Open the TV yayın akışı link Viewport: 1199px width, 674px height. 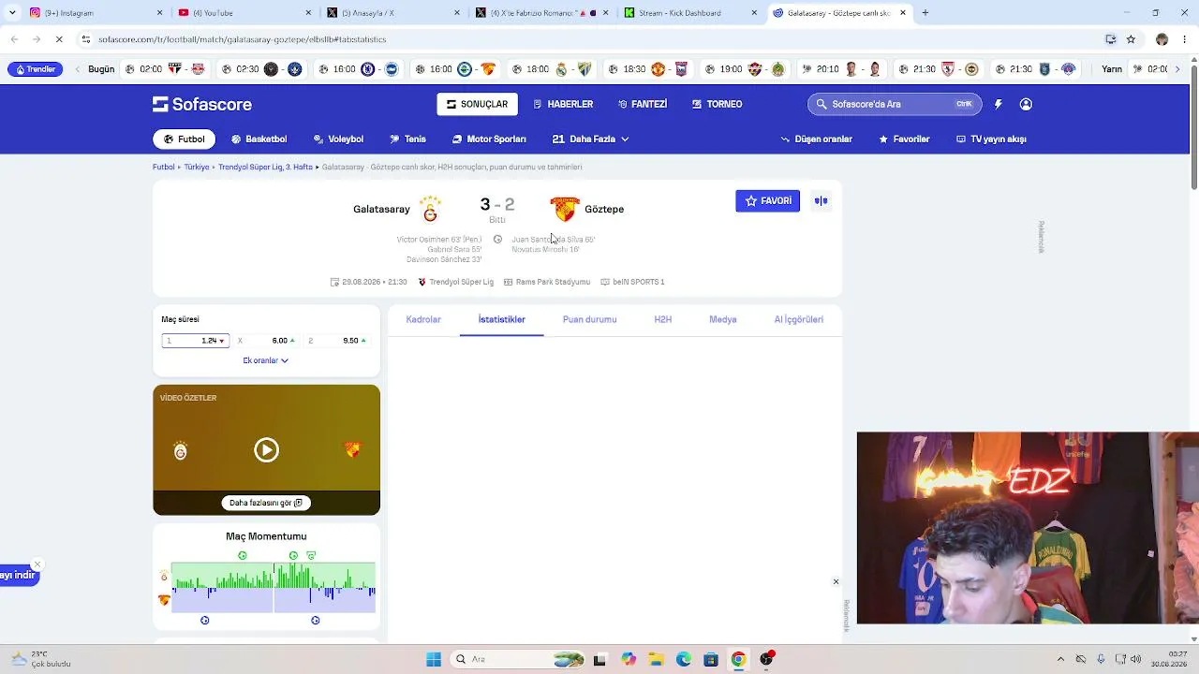point(991,139)
